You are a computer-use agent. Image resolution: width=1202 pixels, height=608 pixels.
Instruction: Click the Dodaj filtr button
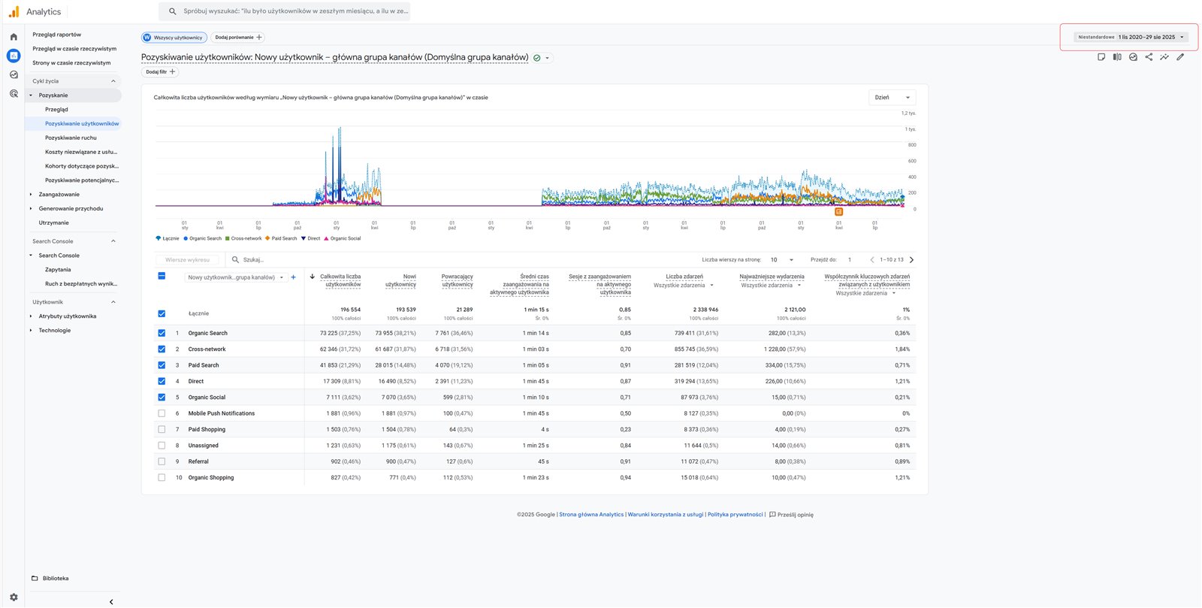[x=160, y=72]
